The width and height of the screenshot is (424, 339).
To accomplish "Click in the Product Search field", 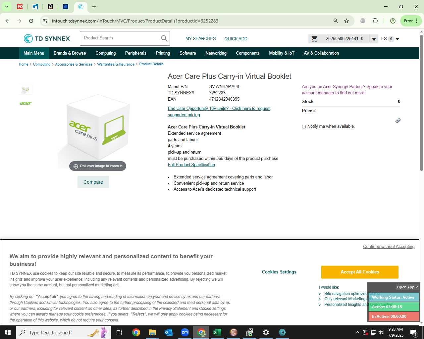I will point(120,38).
